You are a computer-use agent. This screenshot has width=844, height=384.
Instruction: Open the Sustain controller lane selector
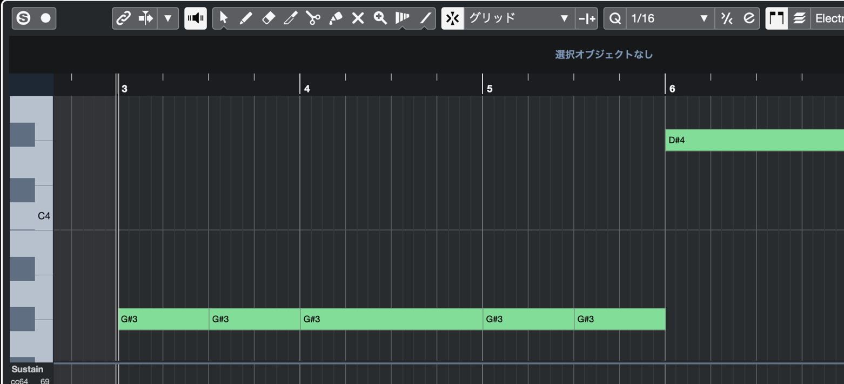click(x=27, y=369)
